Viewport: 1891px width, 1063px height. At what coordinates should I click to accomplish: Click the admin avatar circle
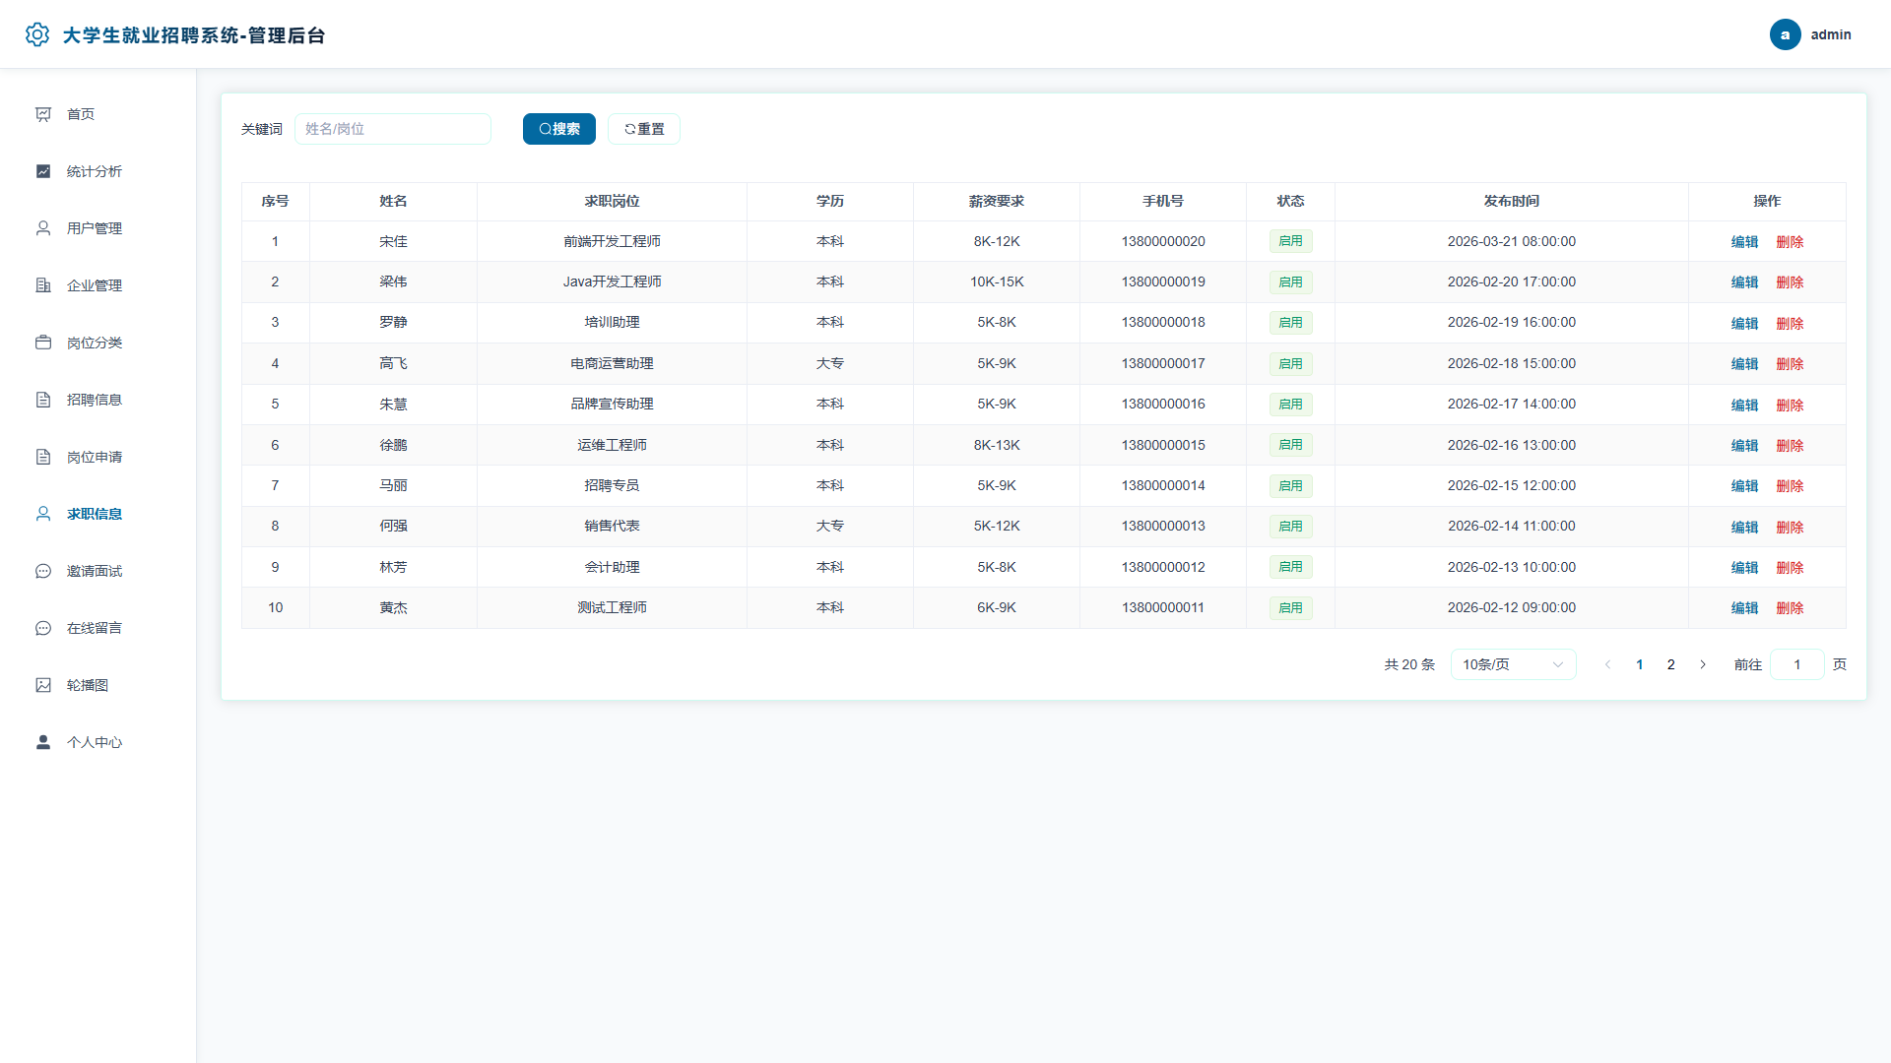point(1785,34)
